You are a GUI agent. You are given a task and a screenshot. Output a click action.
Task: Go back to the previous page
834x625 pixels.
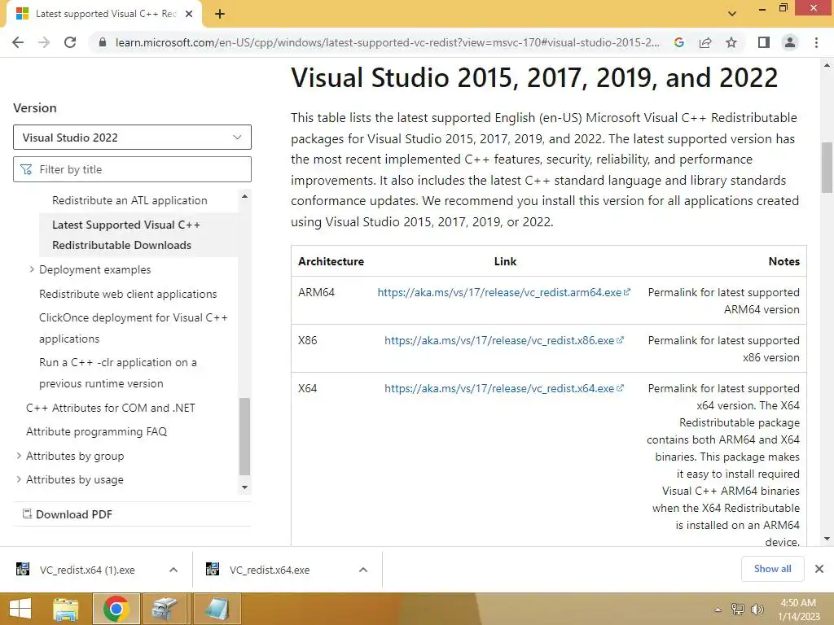(18, 42)
